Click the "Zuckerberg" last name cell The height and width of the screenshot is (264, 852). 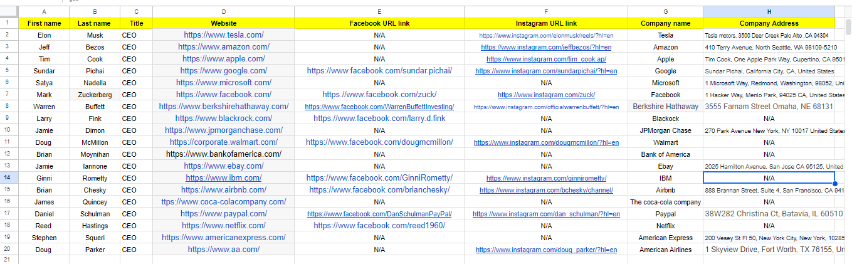95,95
